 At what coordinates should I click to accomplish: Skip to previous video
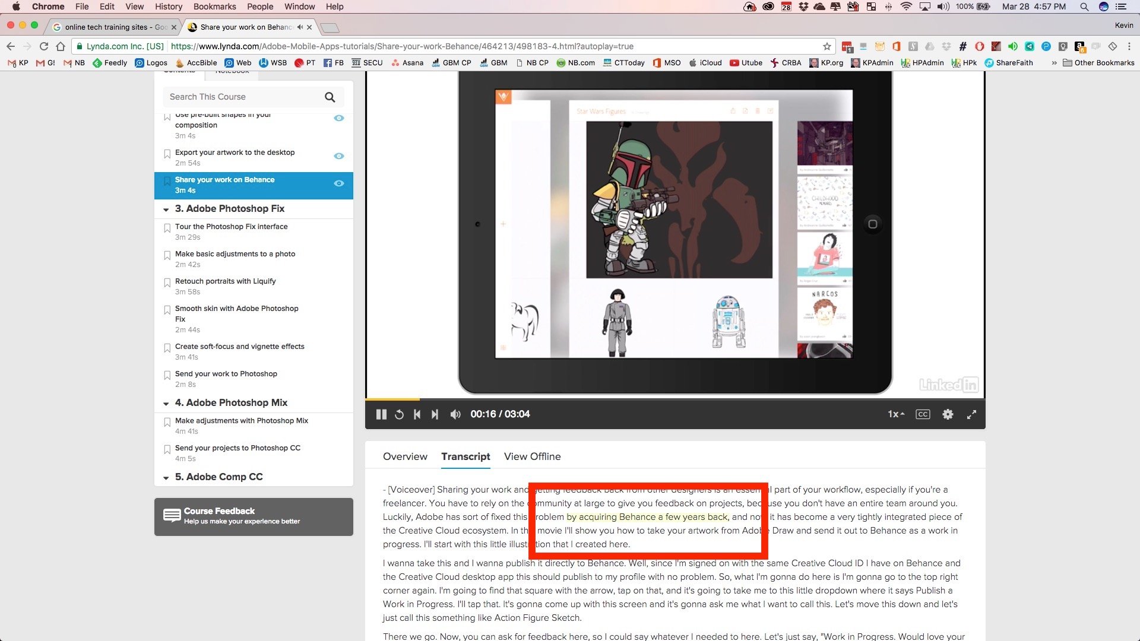[x=417, y=414]
